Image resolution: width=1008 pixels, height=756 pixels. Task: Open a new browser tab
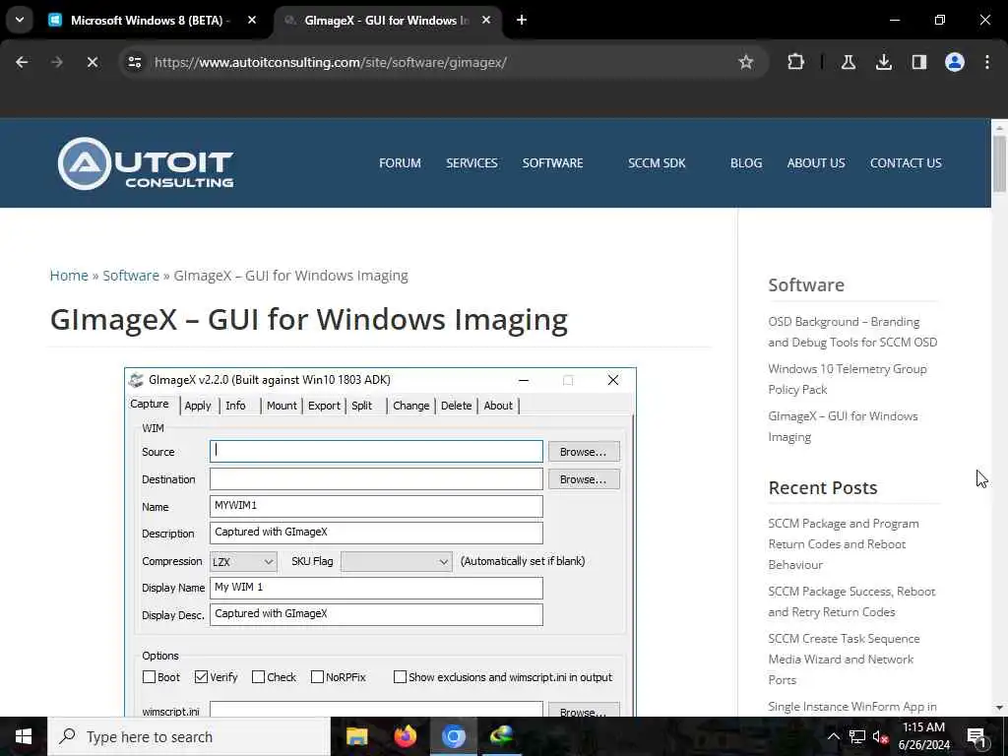click(x=522, y=20)
